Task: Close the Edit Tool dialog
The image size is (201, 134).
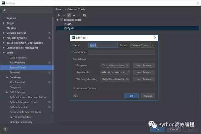Action: (x=155, y=38)
